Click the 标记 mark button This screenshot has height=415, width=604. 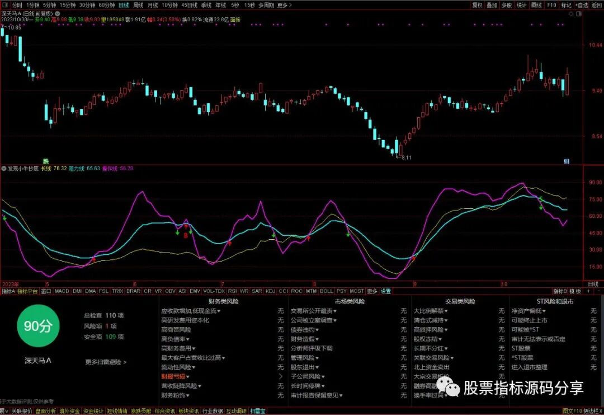point(566,5)
